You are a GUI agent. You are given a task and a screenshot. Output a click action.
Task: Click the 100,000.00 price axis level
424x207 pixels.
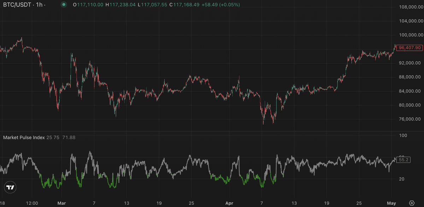(x=409, y=35)
